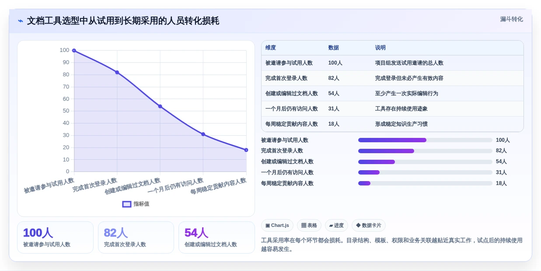The width and height of the screenshot is (541, 271).
Task: Open the 54人 创建或编辑过文档人数 card
Action: pyautogui.click(x=216, y=237)
